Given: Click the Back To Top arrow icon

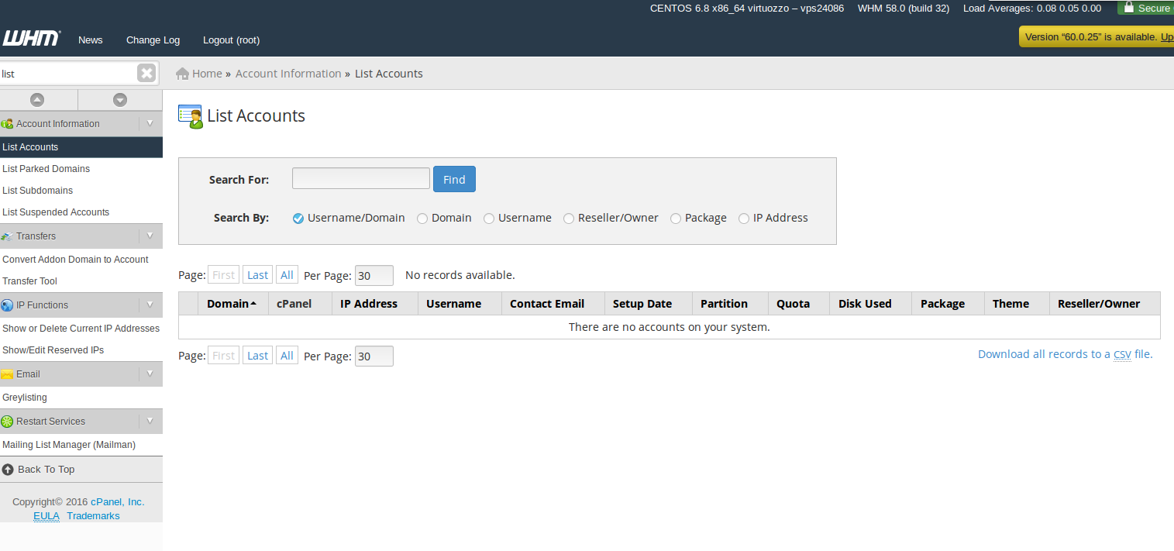Looking at the screenshot, I should click(8, 470).
